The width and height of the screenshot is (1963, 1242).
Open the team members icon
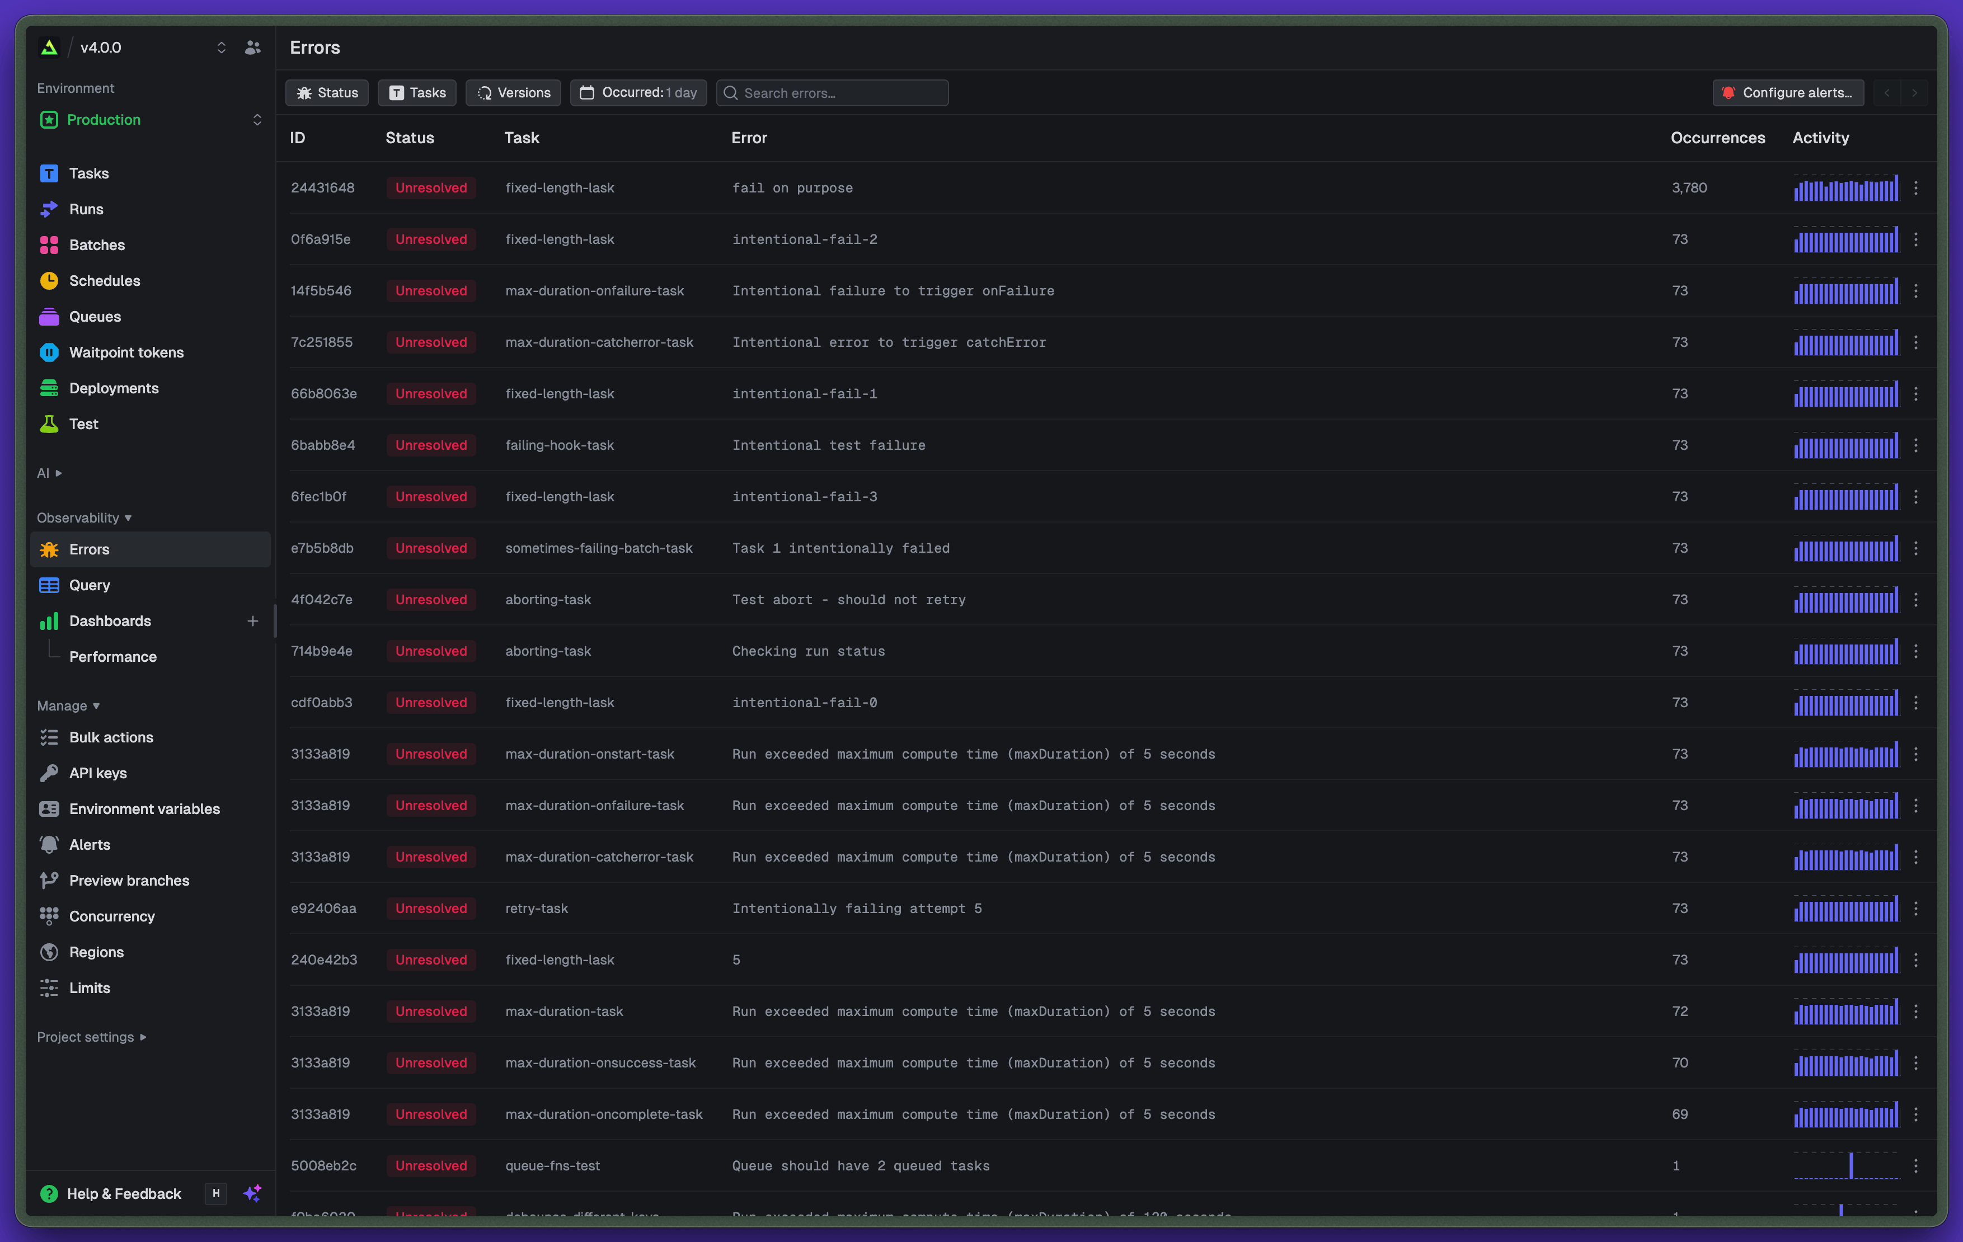[253, 47]
